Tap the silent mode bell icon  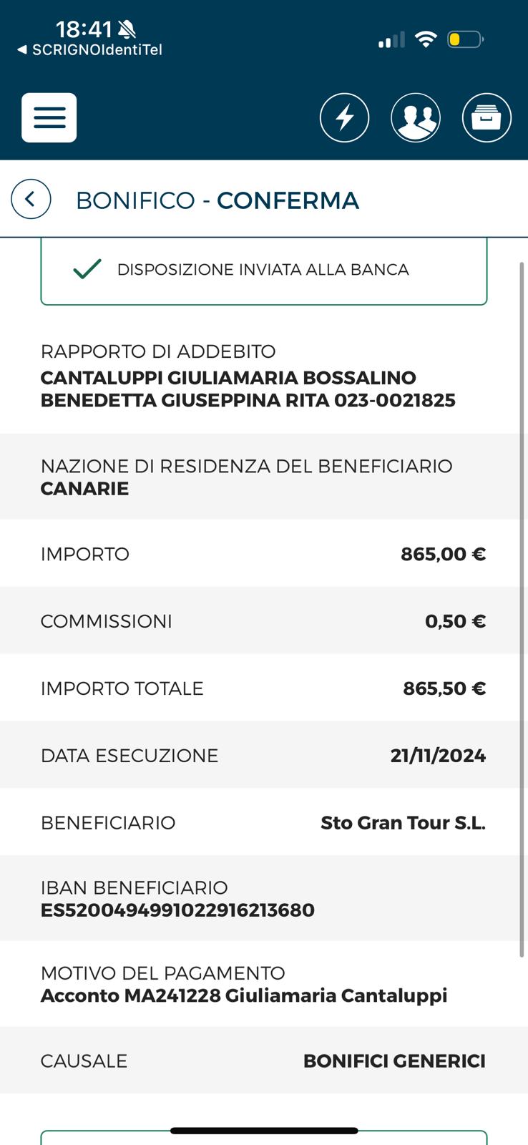pos(127,29)
